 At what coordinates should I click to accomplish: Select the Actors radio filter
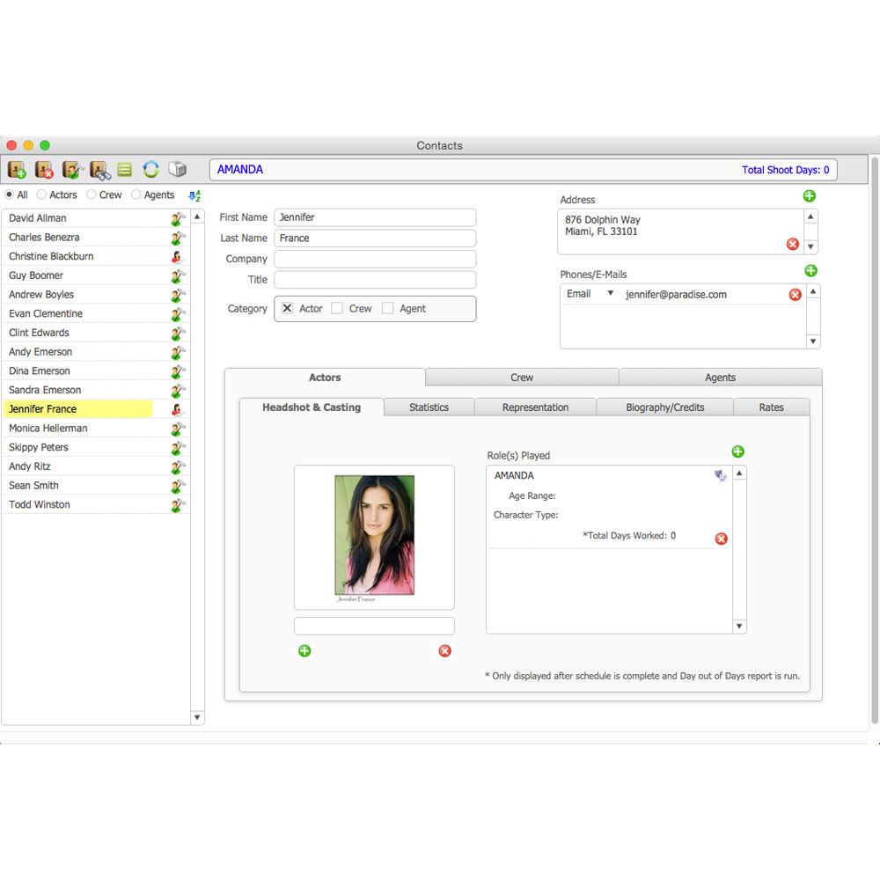41,195
